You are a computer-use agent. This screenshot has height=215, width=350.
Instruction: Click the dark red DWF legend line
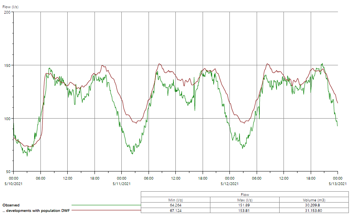pyautogui.click(x=105, y=211)
